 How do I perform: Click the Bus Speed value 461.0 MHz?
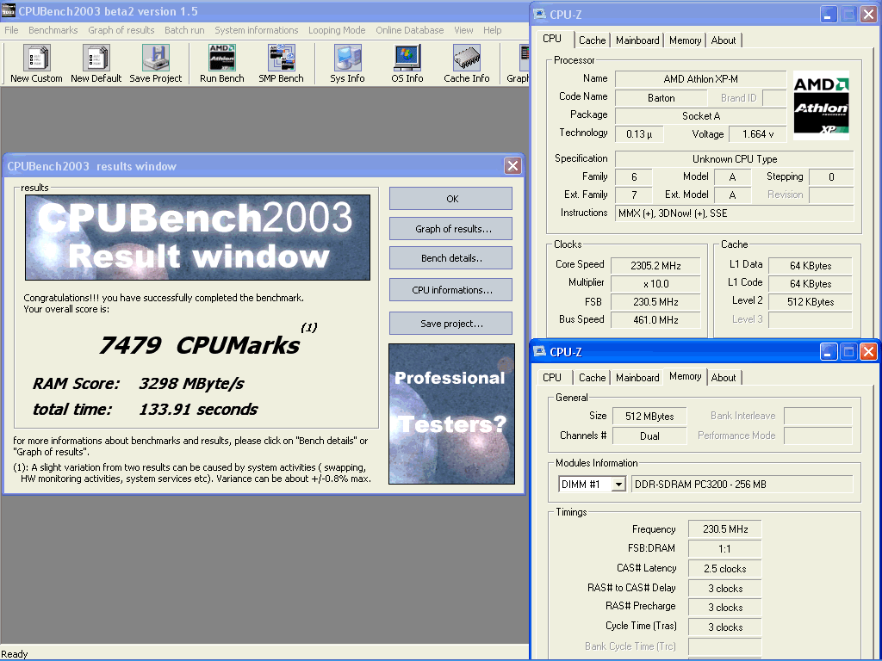coord(655,320)
